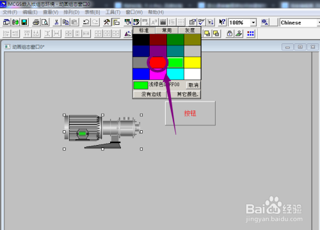320x230 pixels.
Task: Click the fix position pin icon
Action: pos(239,33)
